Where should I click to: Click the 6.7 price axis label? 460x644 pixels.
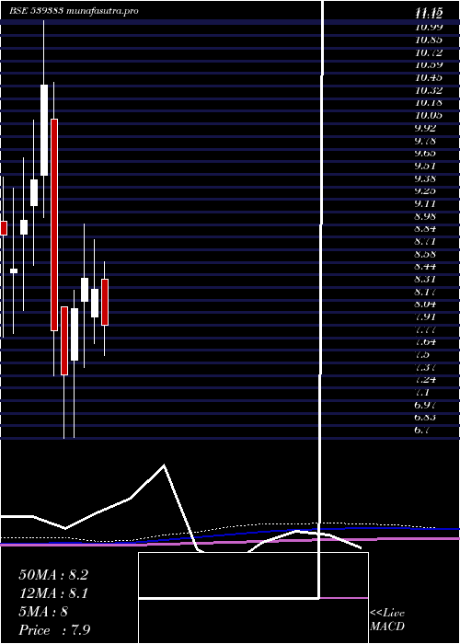click(422, 431)
